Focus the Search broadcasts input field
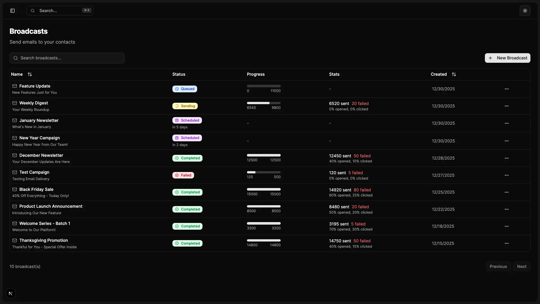This screenshot has width=540, height=304. (67, 58)
